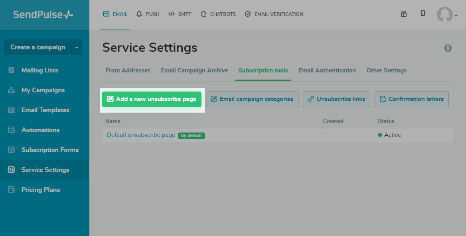The width and height of the screenshot is (466, 236).
Task: Open the Default unsubscribe page link
Action: coord(141,135)
